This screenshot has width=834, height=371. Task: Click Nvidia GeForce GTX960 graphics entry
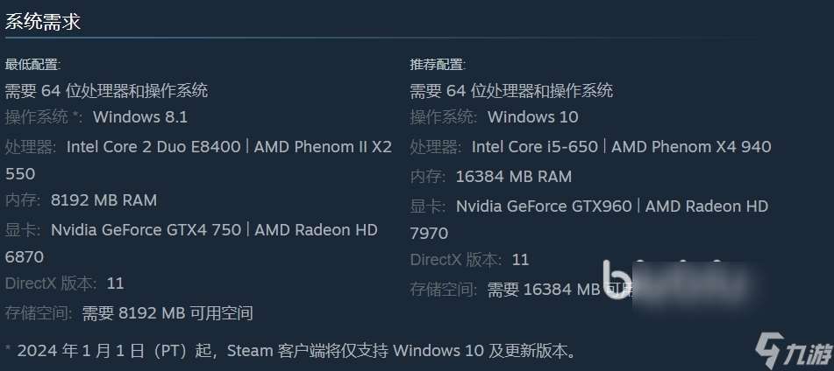point(544,206)
